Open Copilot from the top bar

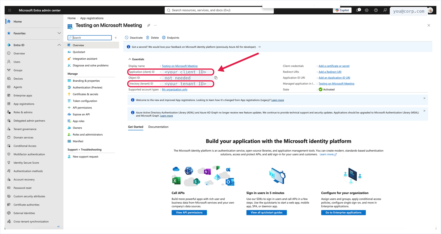pyautogui.click(x=342, y=10)
